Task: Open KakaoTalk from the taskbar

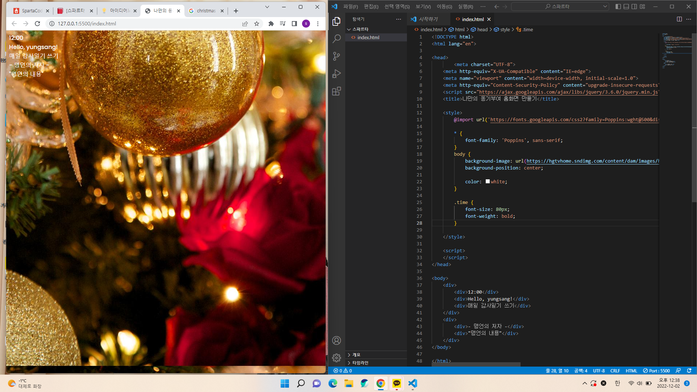Action: pos(397,383)
